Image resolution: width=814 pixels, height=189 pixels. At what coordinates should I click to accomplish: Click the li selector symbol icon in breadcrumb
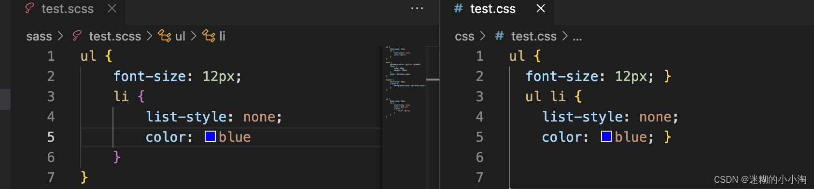tap(209, 36)
